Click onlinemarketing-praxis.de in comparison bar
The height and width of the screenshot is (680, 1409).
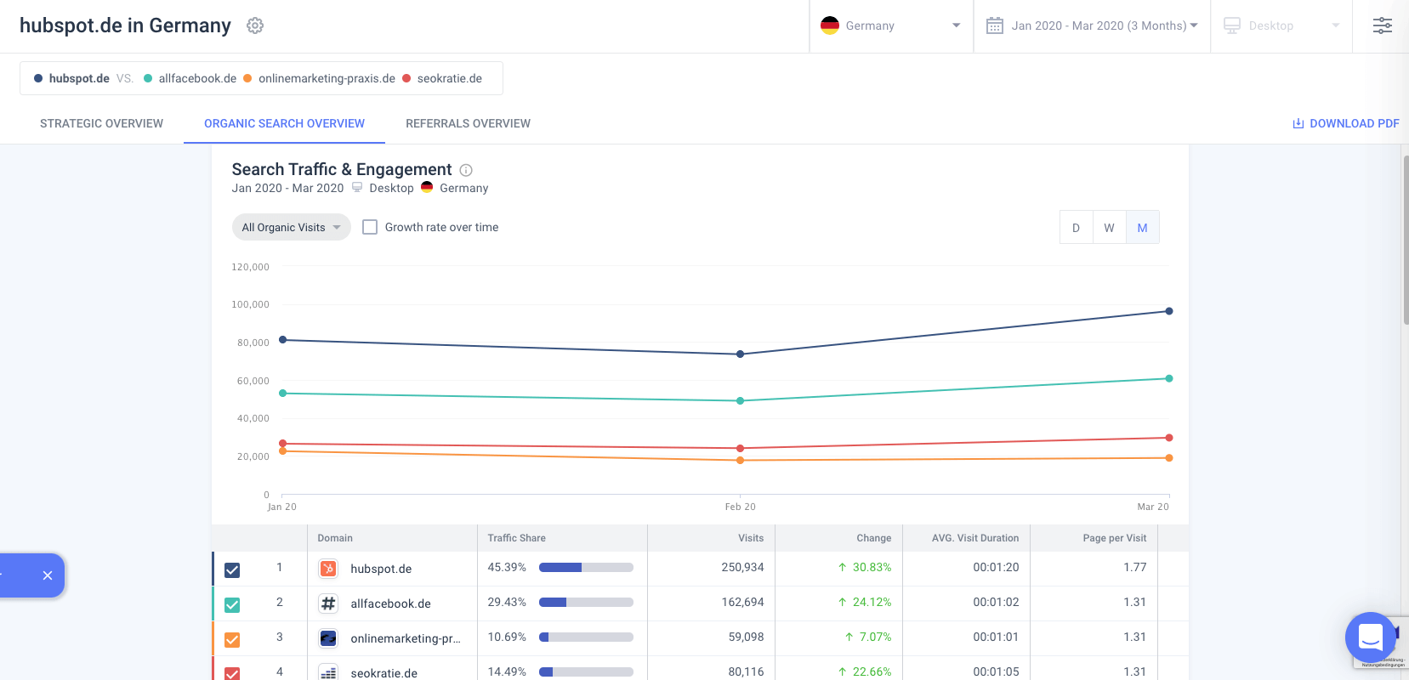coord(327,78)
